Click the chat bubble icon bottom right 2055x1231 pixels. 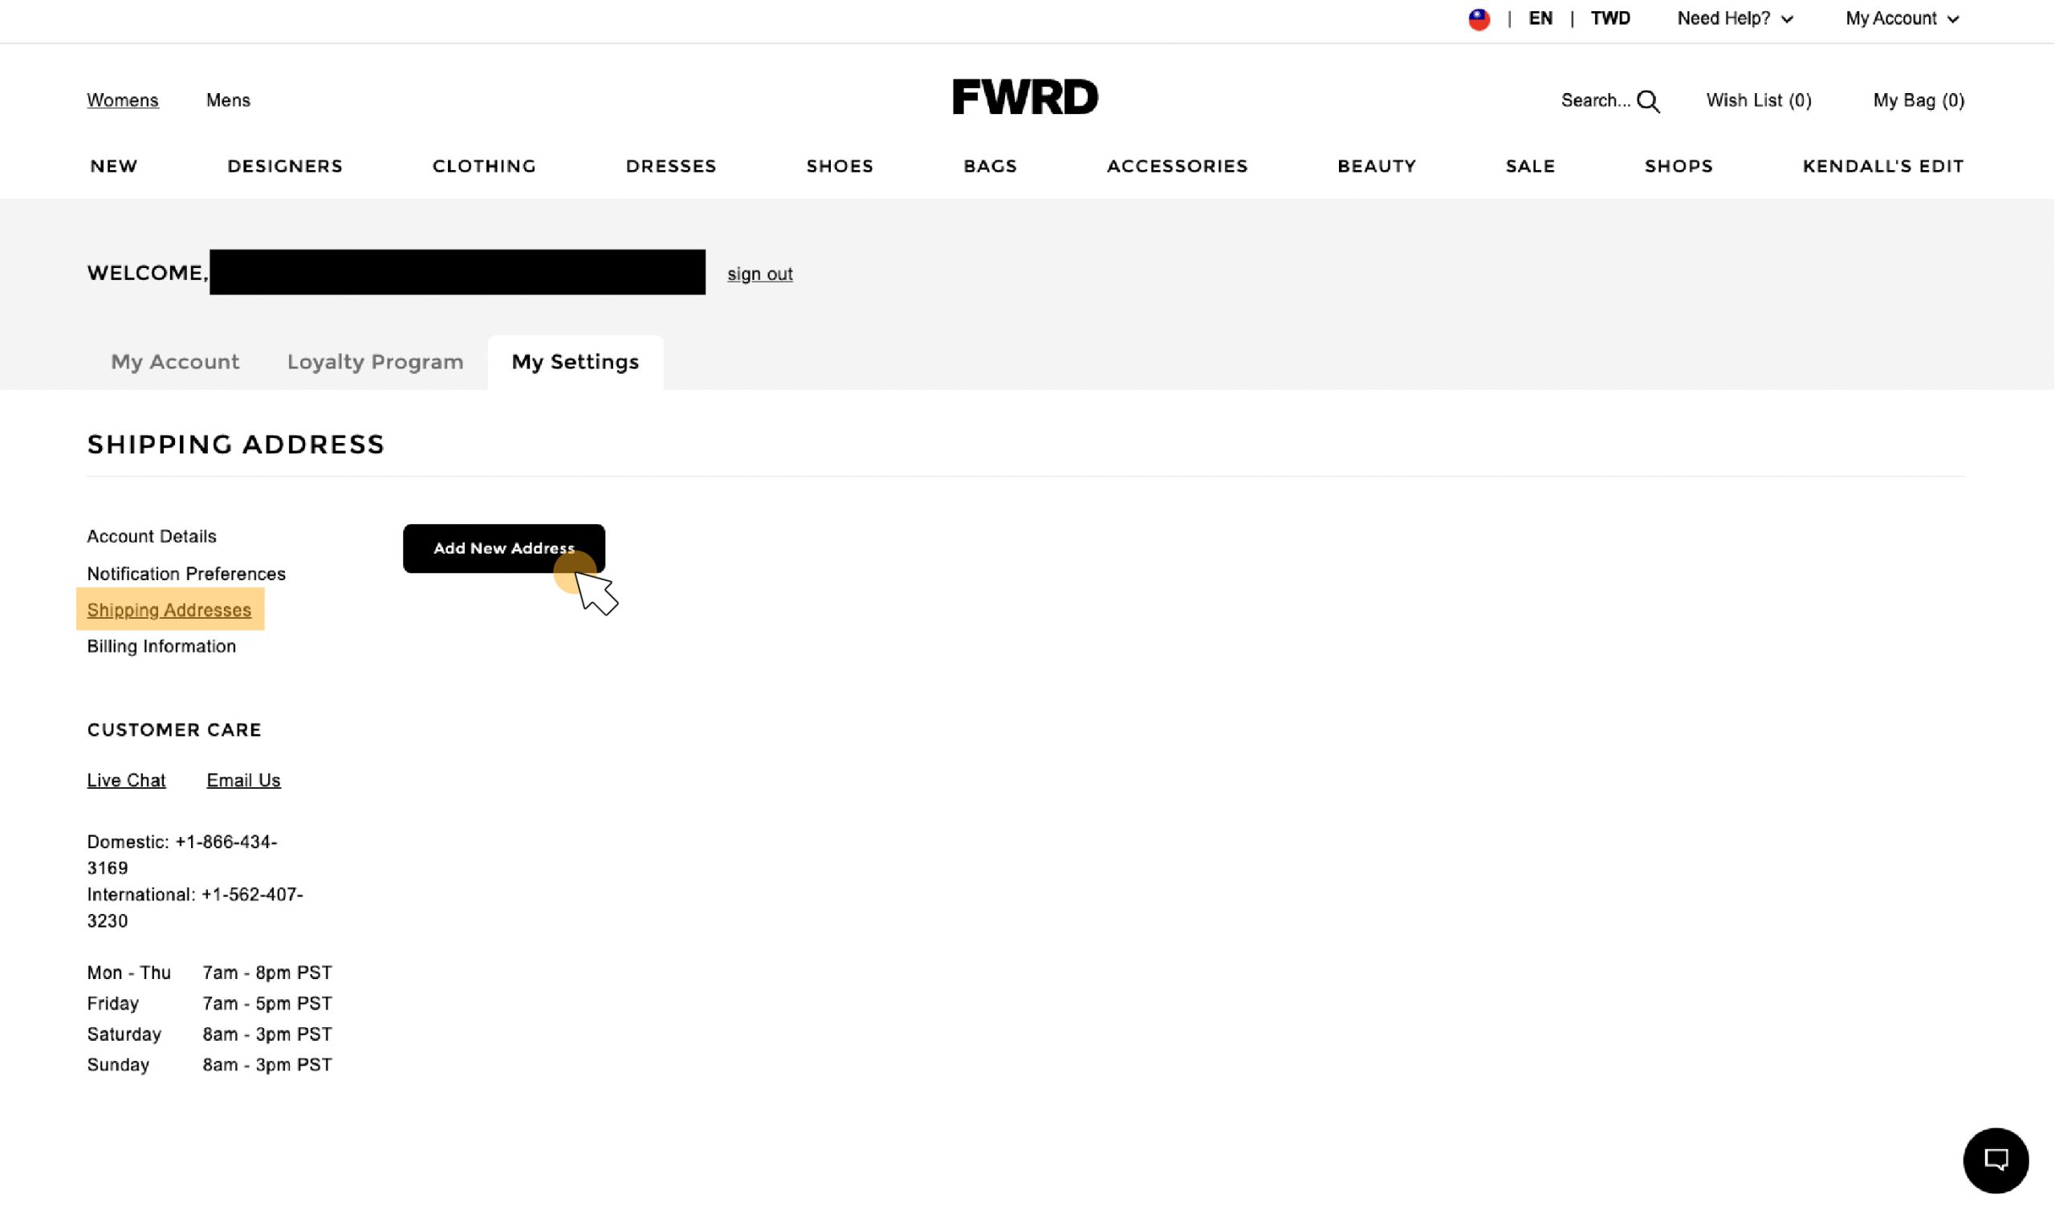[1996, 1160]
